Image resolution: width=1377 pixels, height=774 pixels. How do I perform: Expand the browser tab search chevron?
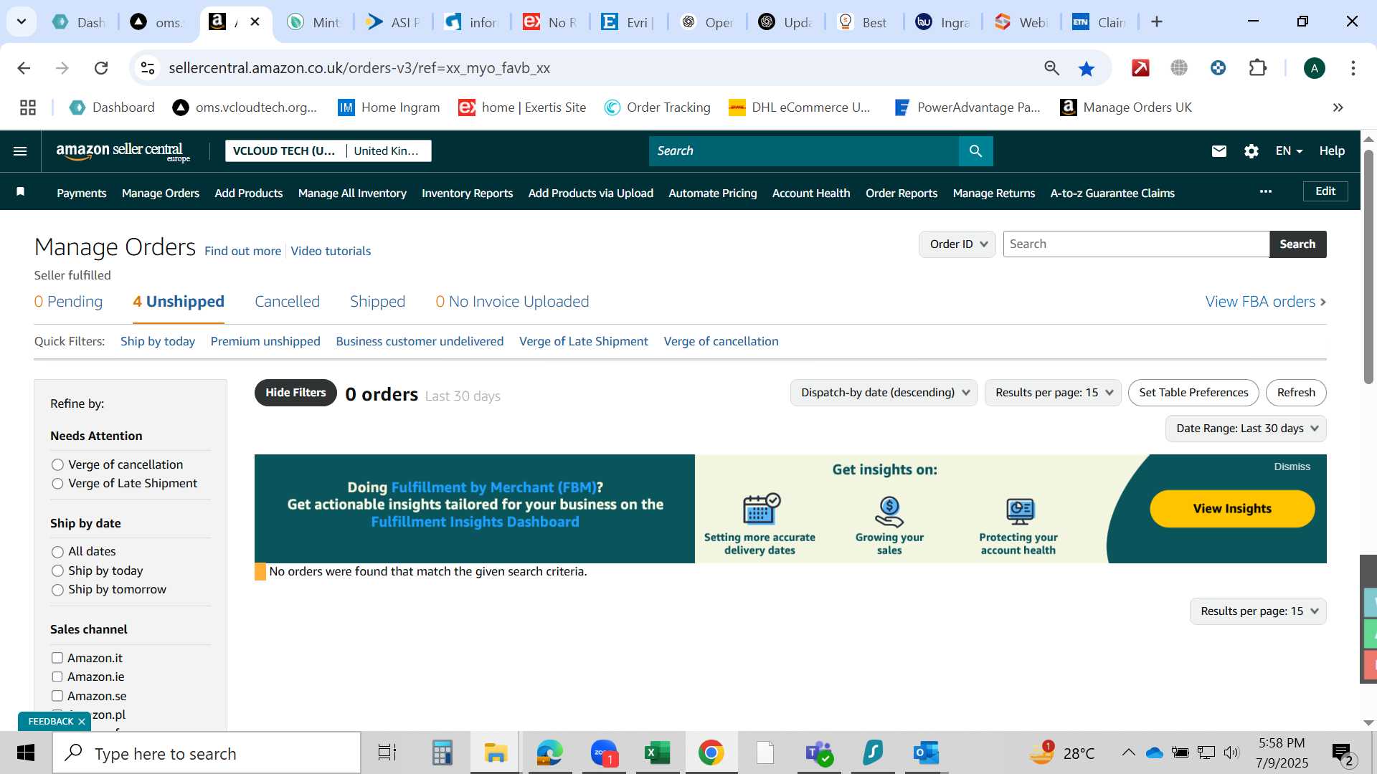[22, 22]
